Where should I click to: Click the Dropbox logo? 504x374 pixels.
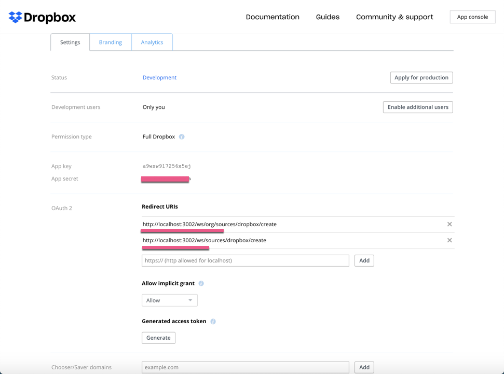point(42,17)
